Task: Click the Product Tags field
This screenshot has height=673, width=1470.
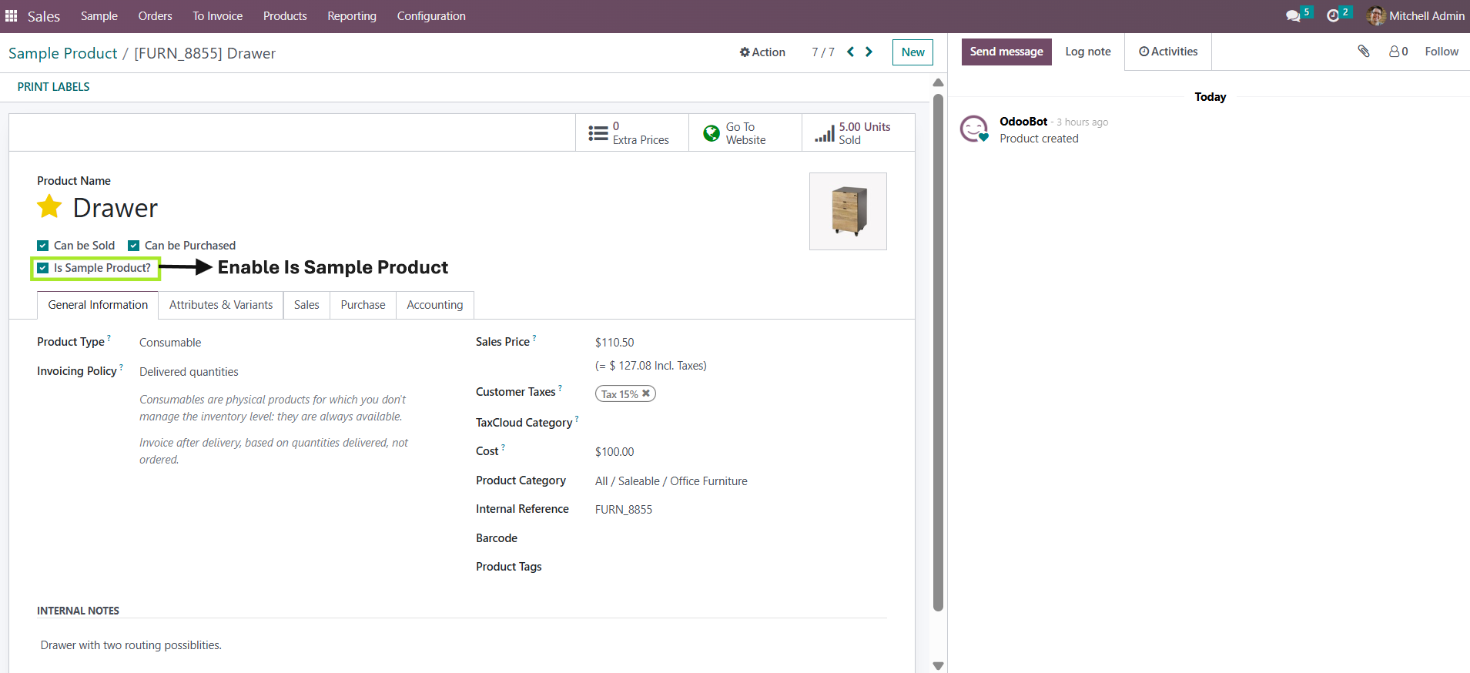Action: coord(741,567)
